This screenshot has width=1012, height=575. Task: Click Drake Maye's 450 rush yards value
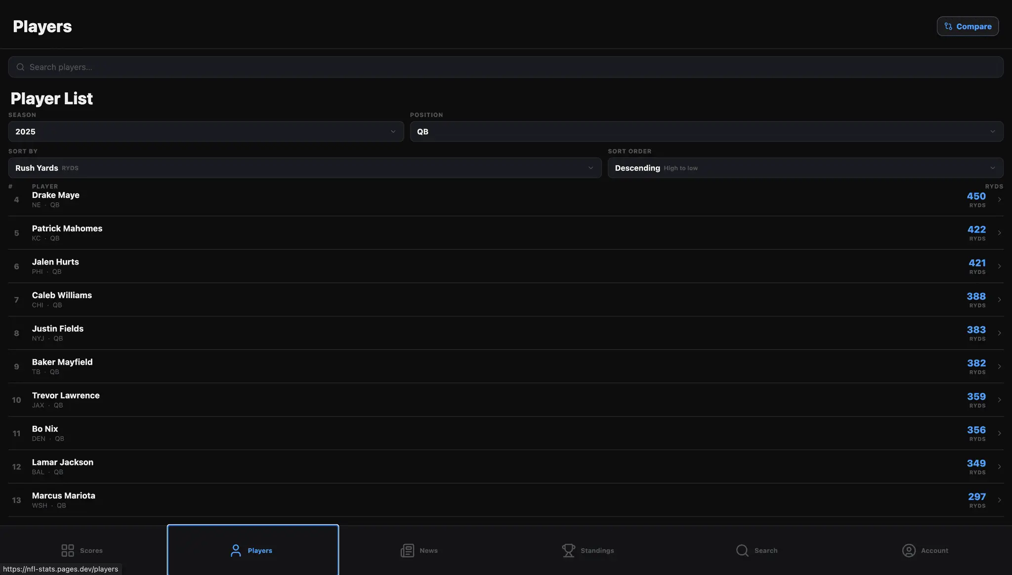pyautogui.click(x=976, y=196)
